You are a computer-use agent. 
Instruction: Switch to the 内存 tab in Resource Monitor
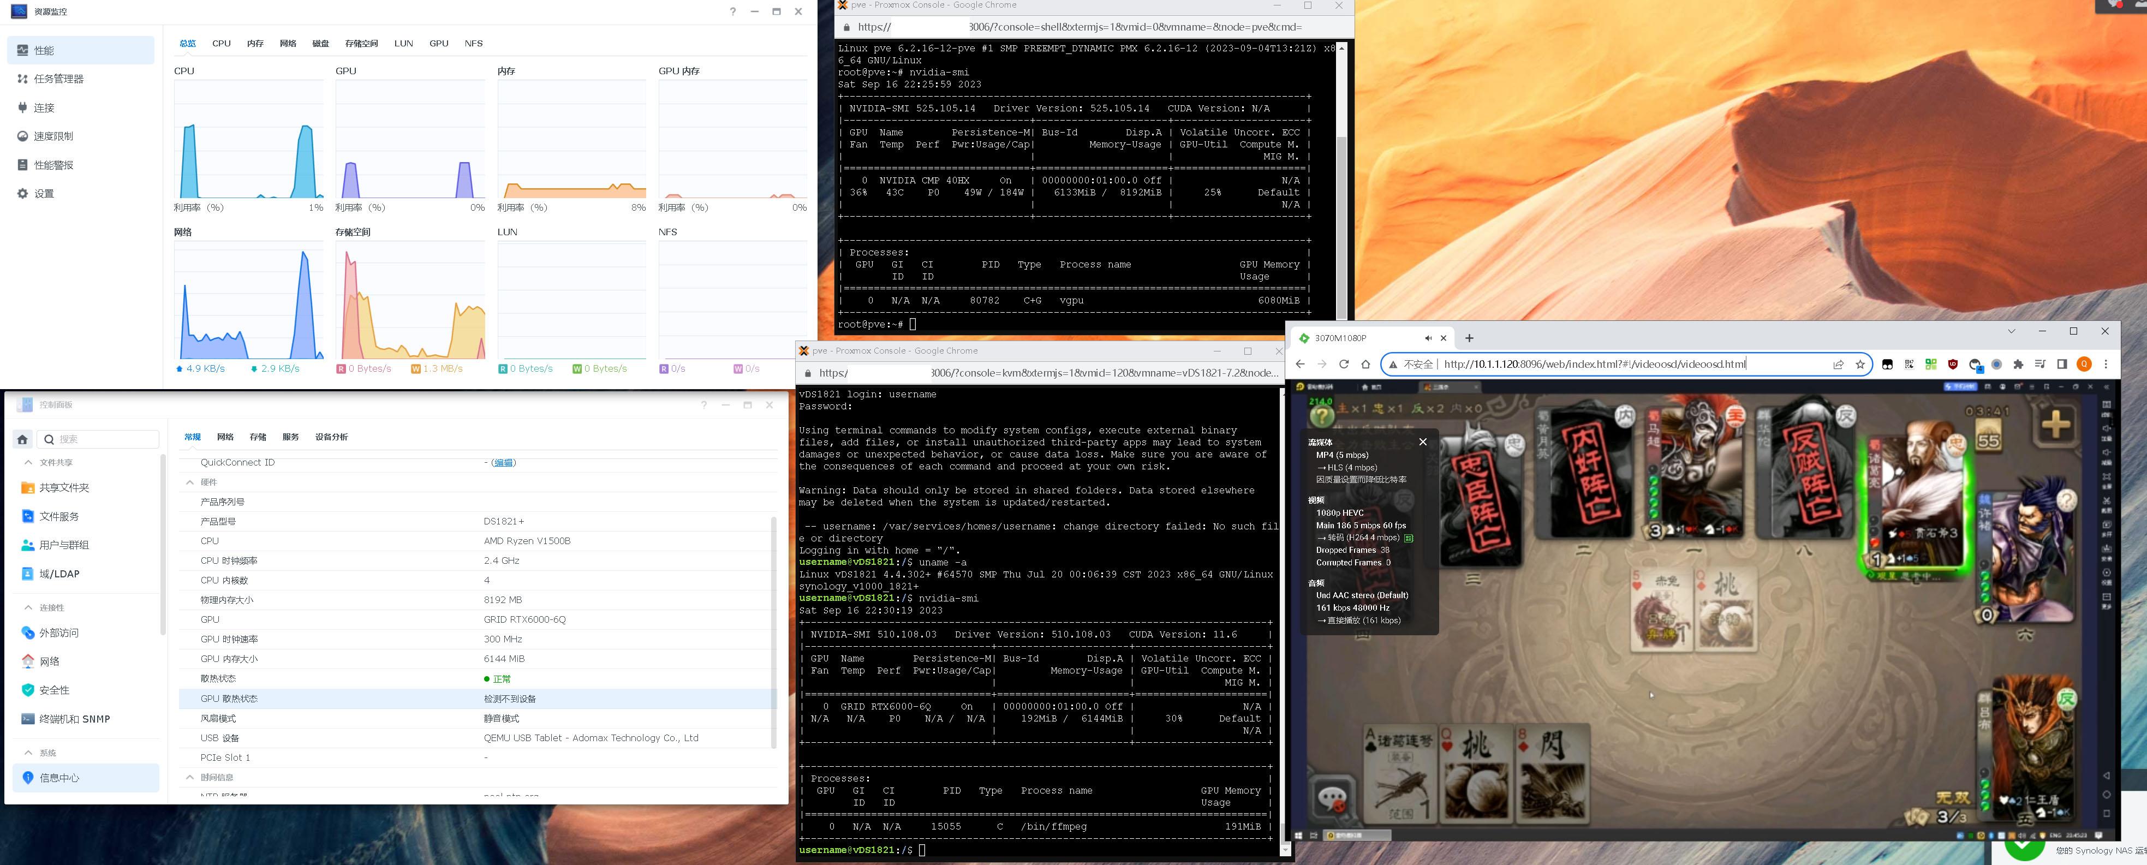[x=255, y=43]
